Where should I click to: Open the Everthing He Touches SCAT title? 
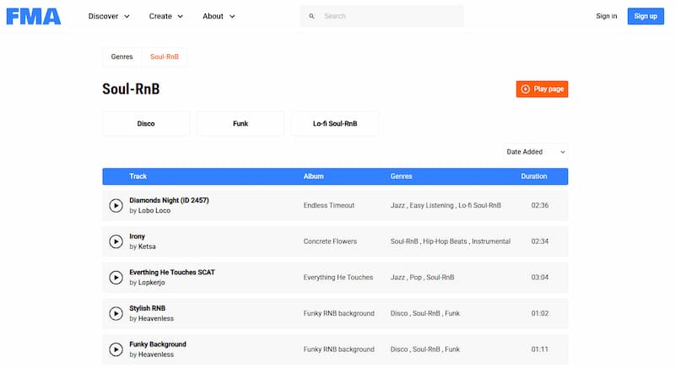click(172, 273)
